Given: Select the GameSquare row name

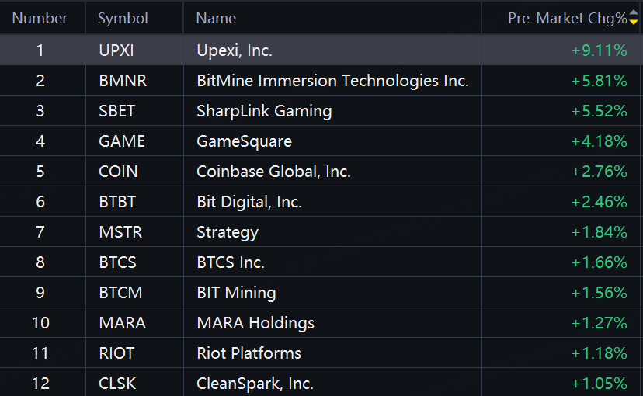Looking at the screenshot, I should [x=244, y=141].
